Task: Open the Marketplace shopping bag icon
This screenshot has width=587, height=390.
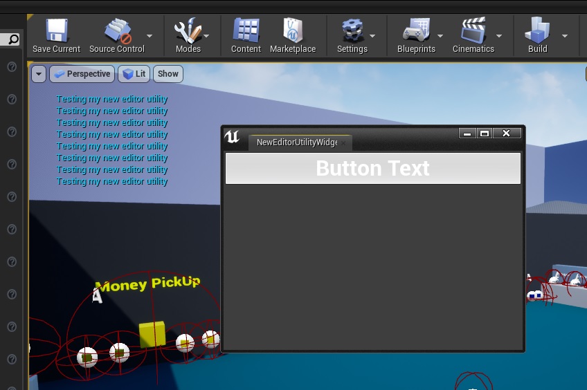Action: [x=293, y=31]
